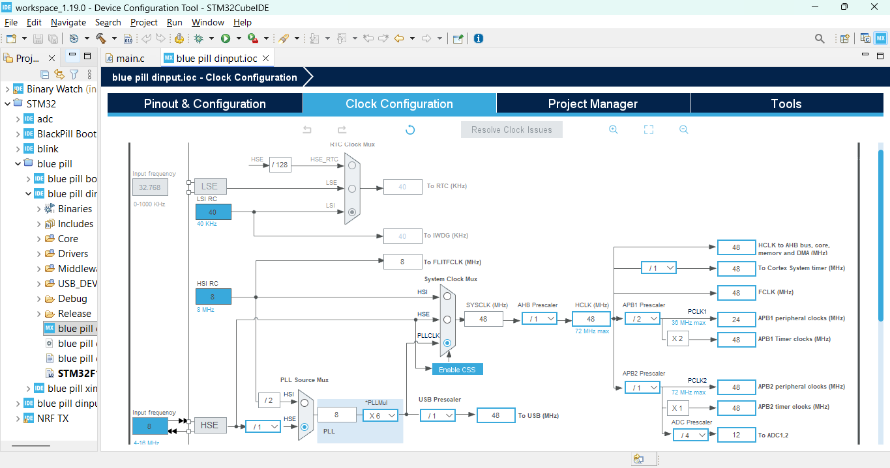This screenshot has width=890, height=468.
Task: Zoom in on the clock diagram
Action: pyautogui.click(x=613, y=130)
